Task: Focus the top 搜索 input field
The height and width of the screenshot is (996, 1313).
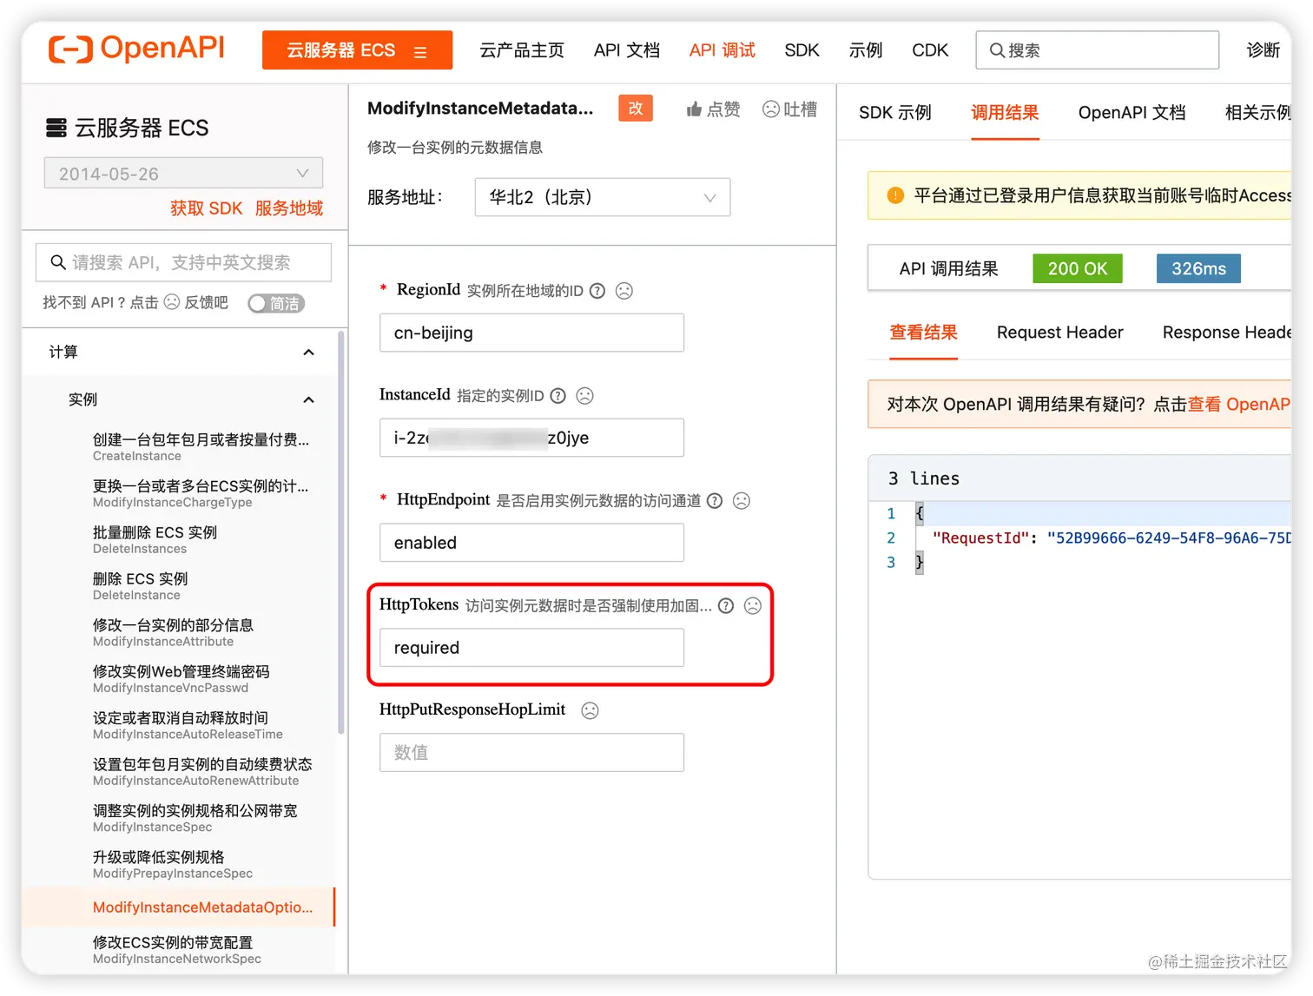Action: (x=1097, y=50)
